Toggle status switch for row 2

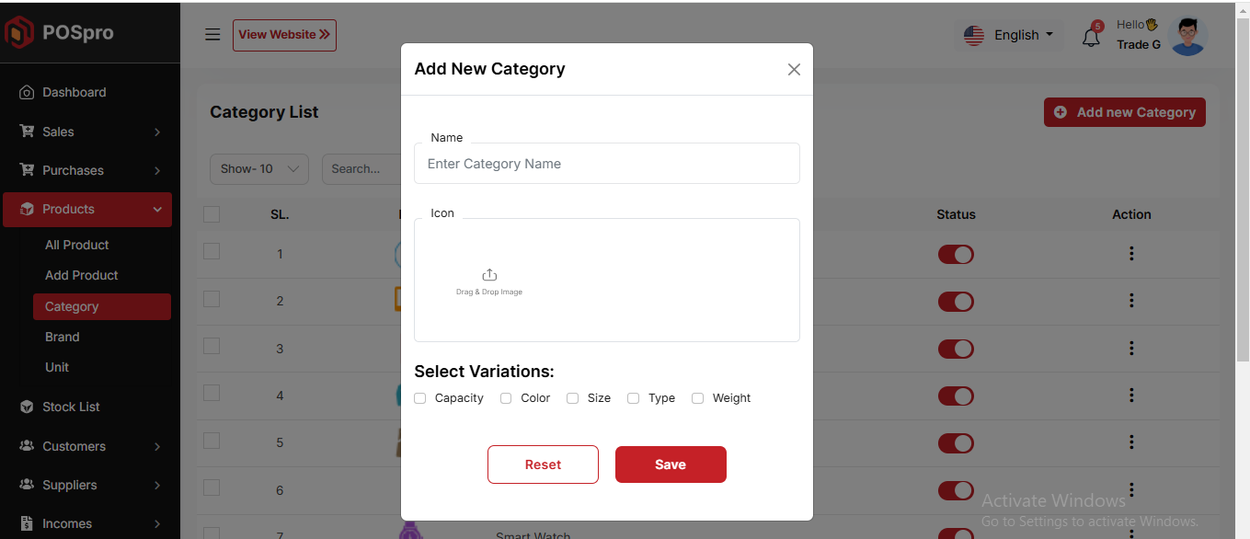(956, 302)
